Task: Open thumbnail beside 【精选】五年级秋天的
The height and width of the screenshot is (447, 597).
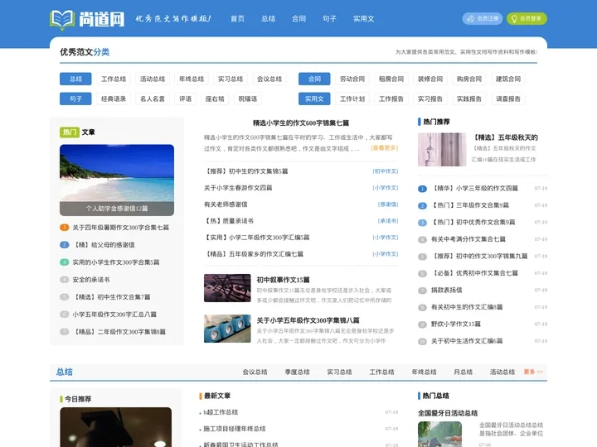Action: click(x=442, y=149)
